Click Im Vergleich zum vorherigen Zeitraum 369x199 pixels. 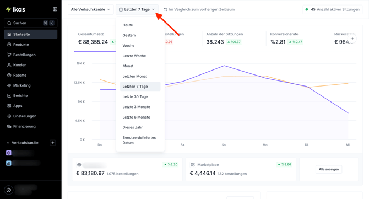[x=202, y=10]
